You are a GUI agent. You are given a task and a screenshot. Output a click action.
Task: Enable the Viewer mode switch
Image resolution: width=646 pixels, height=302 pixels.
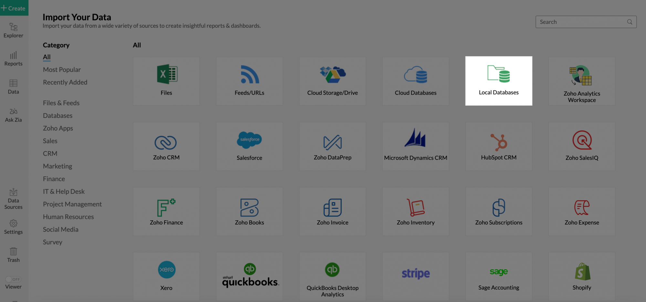(x=13, y=279)
